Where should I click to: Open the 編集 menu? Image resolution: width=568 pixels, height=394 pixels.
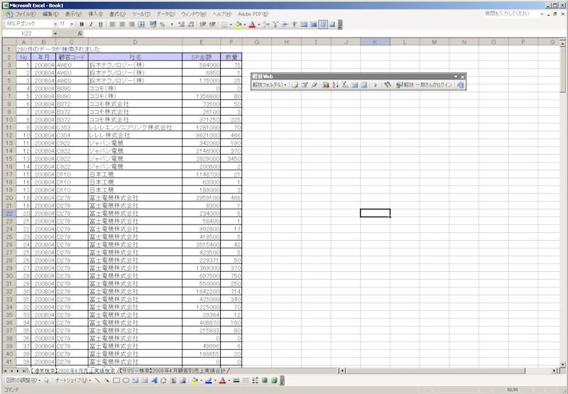pyautogui.click(x=50, y=14)
